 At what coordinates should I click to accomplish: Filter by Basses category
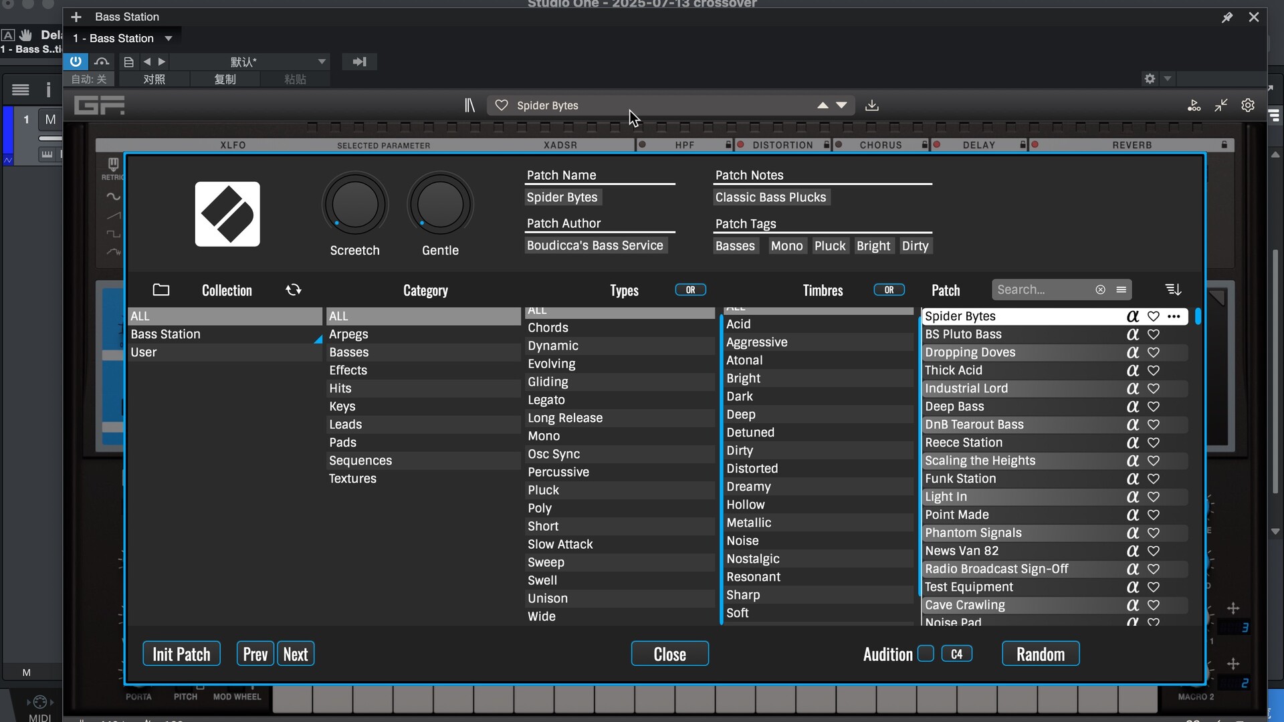tap(423, 352)
